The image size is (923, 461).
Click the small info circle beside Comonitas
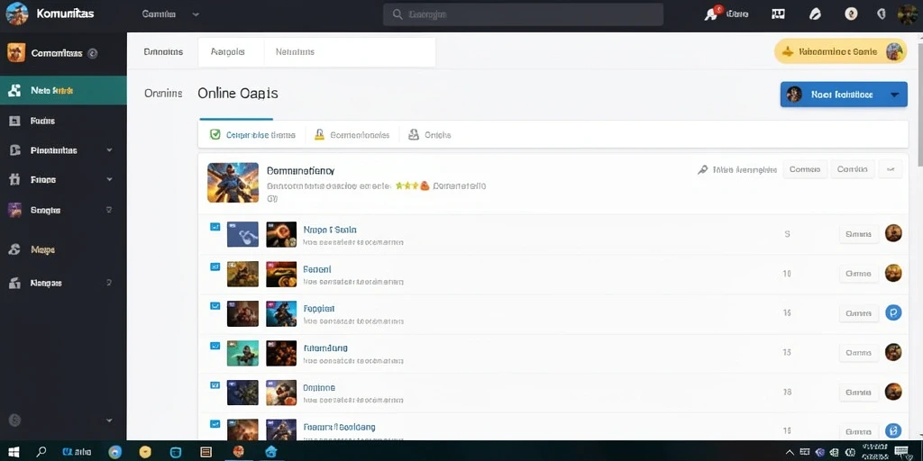[93, 53]
